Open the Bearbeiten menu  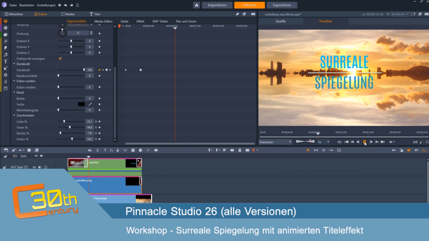[27, 5]
